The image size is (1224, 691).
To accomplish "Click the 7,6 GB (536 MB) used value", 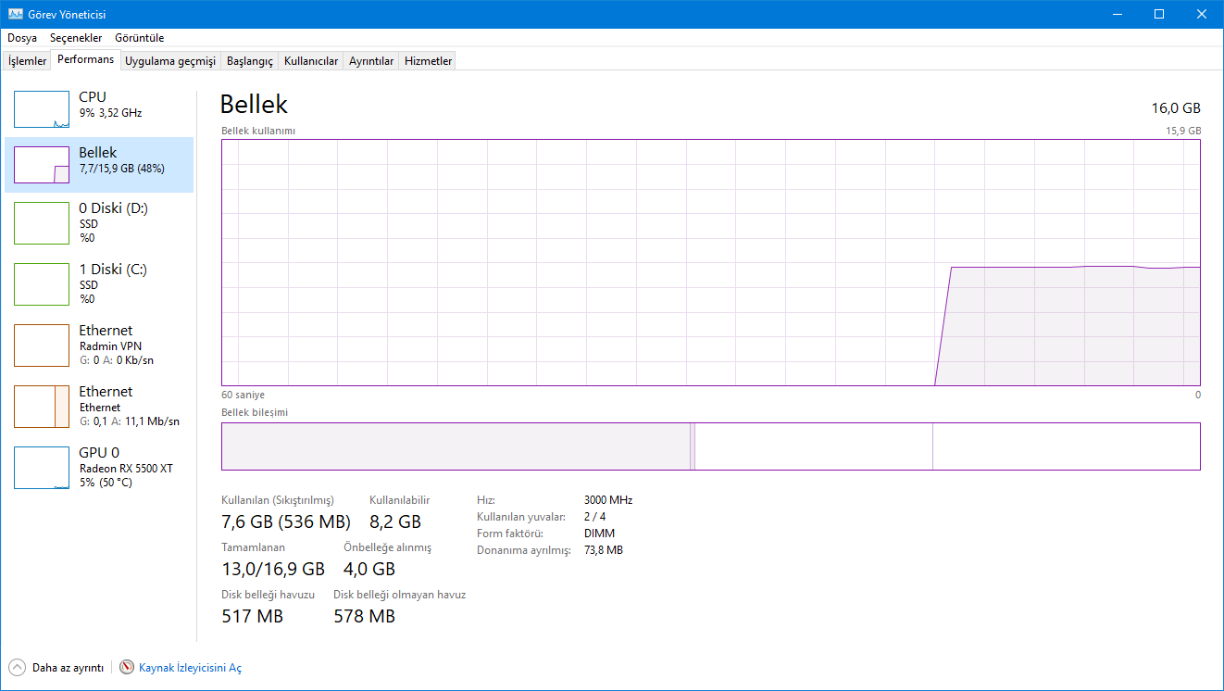I will (x=286, y=521).
